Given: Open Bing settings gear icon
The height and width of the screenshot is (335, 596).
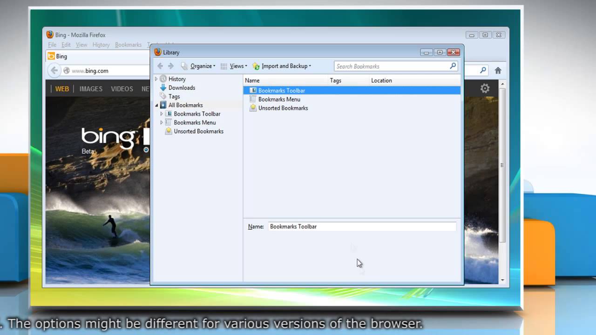Looking at the screenshot, I should 485,88.
